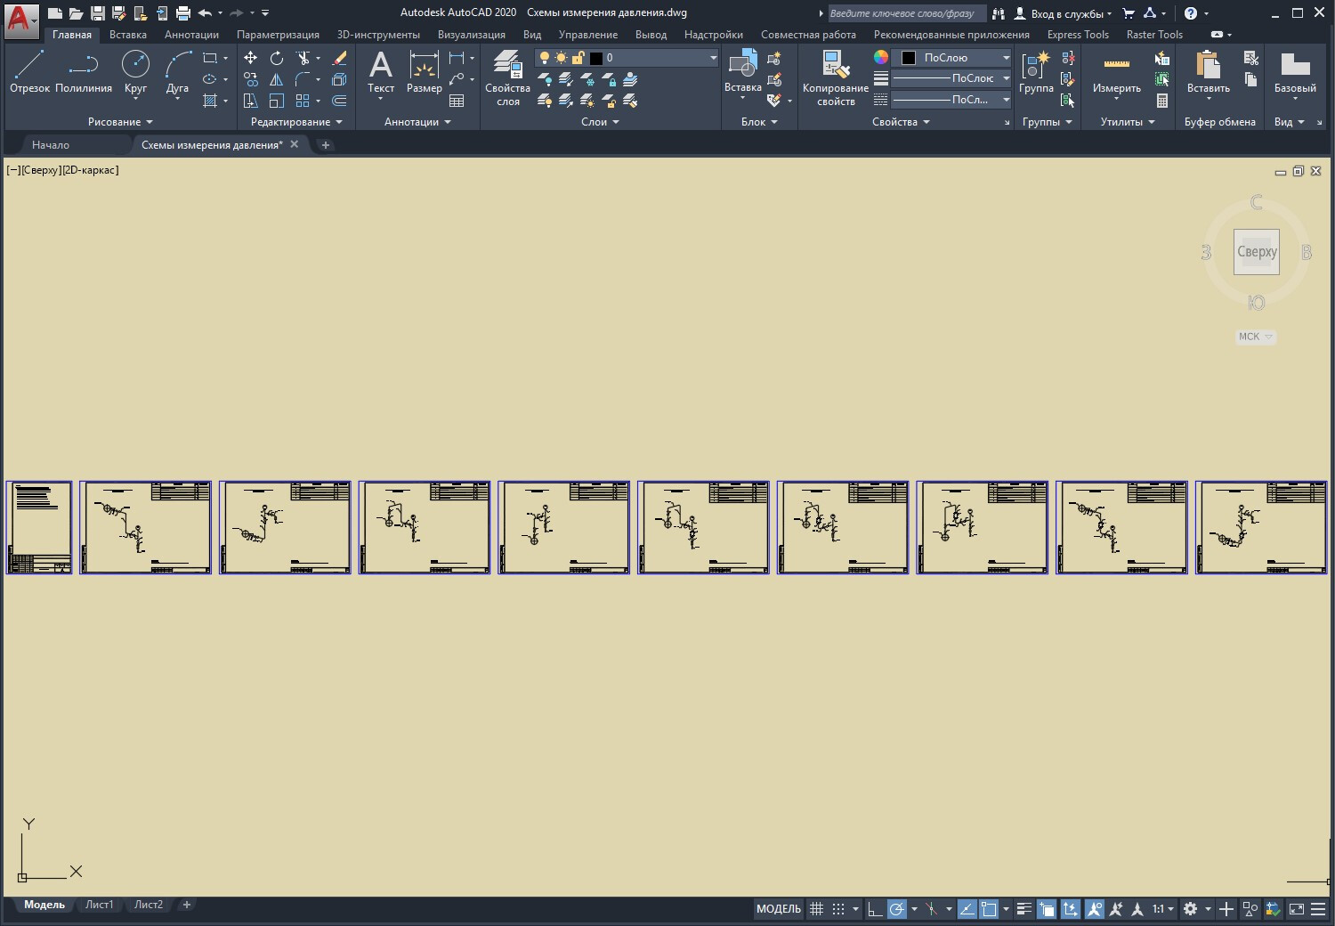Open the layer selection dropdown list
Image resolution: width=1335 pixels, height=926 pixels.
pyautogui.click(x=713, y=58)
